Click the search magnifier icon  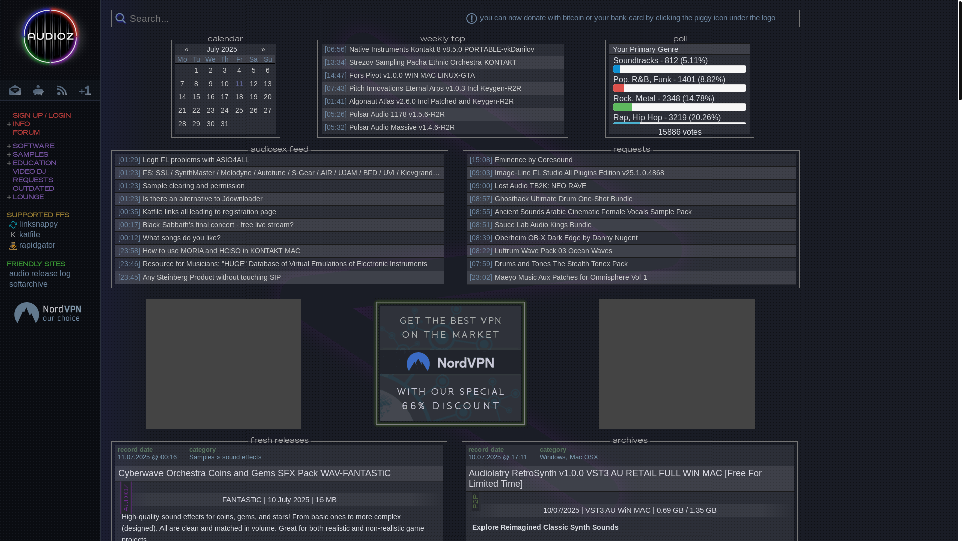pyautogui.click(x=120, y=18)
